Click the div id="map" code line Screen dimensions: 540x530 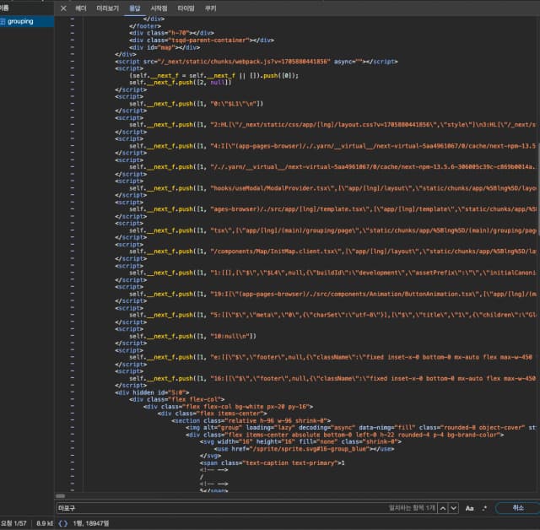(x=165, y=47)
